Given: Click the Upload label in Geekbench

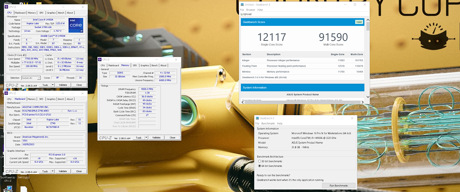Looking at the screenshot, I should [247, 14].
